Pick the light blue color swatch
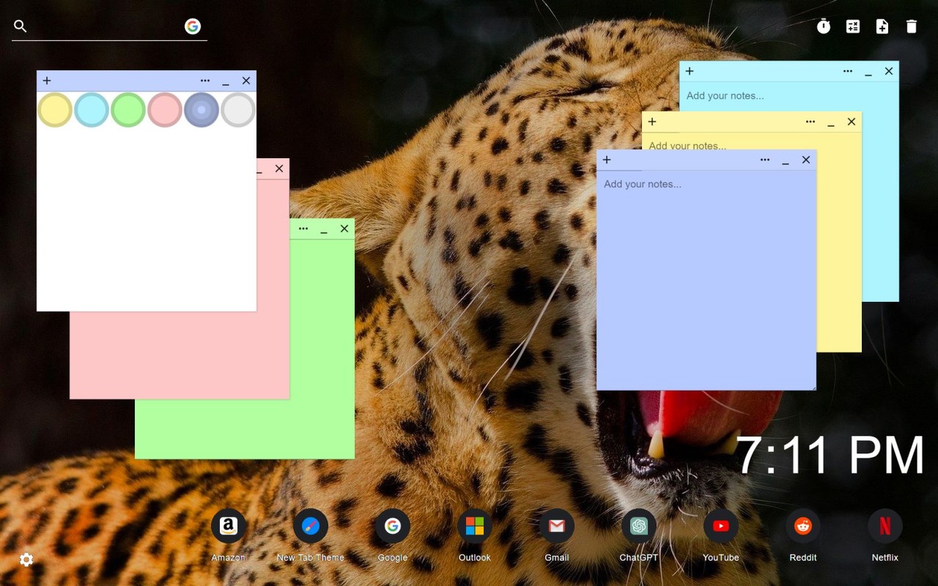This screenshot has width=938, height=586. pyautogui.click(x=92, y=110)
